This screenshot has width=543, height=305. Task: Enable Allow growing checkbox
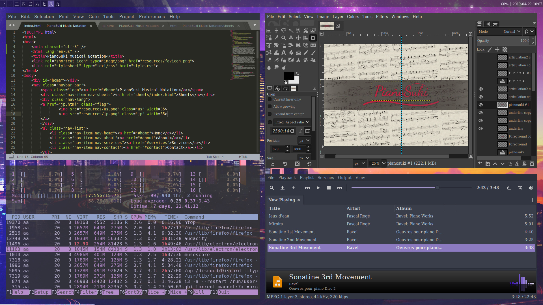click(270, 106)
